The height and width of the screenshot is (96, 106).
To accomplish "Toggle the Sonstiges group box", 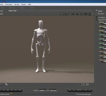I will (97, 17).
